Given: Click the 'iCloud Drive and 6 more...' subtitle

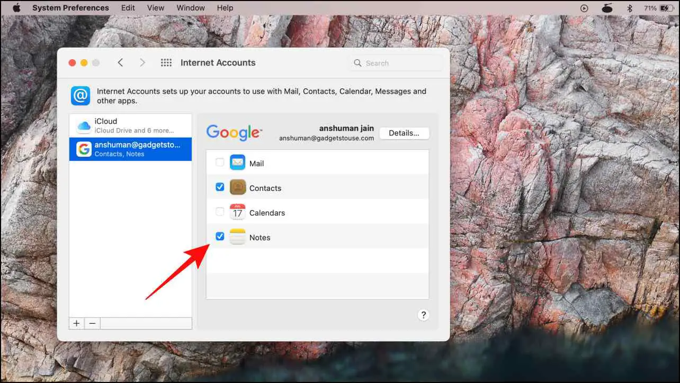Looking at the screenshot, I should (135, 131).
